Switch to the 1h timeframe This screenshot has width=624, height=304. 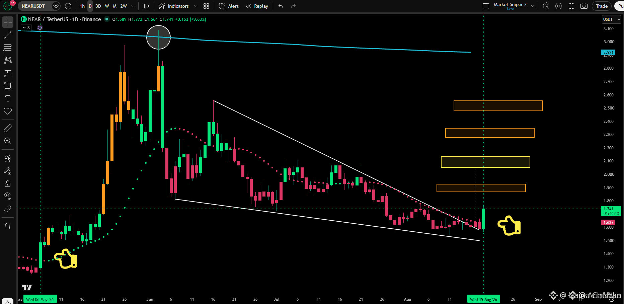[82, 6]
